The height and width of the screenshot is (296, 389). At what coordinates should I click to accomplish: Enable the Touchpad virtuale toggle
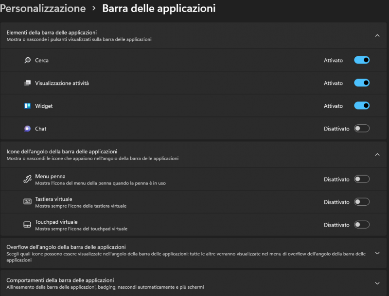click(x=362, y=225)
